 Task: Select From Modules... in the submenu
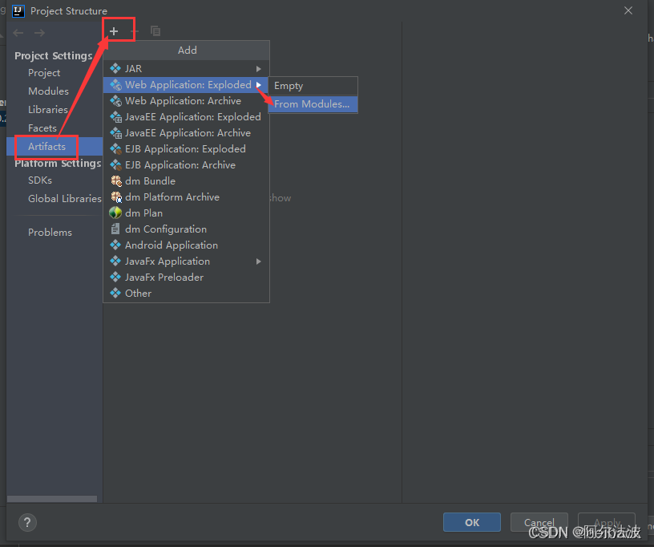[x=313, y=104]
